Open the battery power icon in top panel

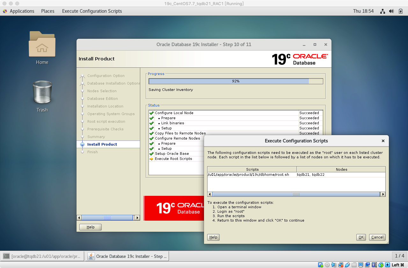401,11
